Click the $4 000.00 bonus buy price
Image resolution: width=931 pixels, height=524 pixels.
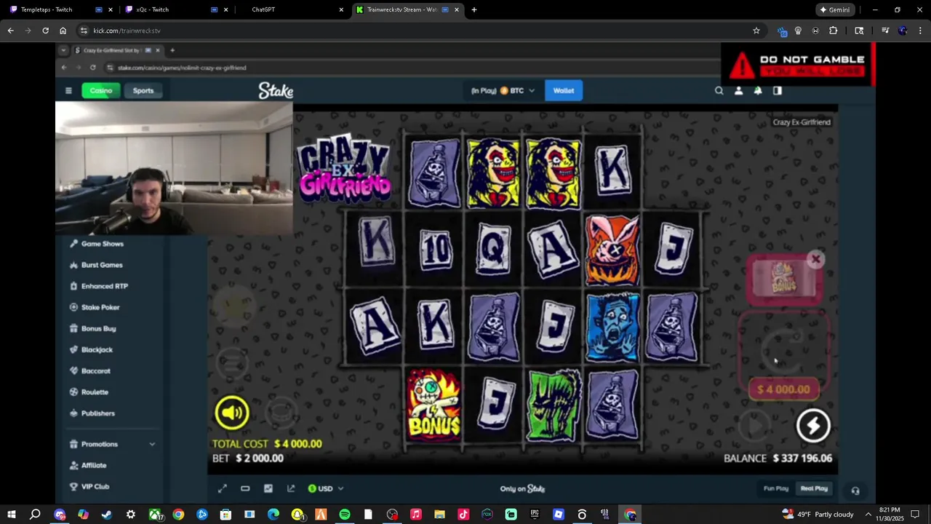[783, 389]
